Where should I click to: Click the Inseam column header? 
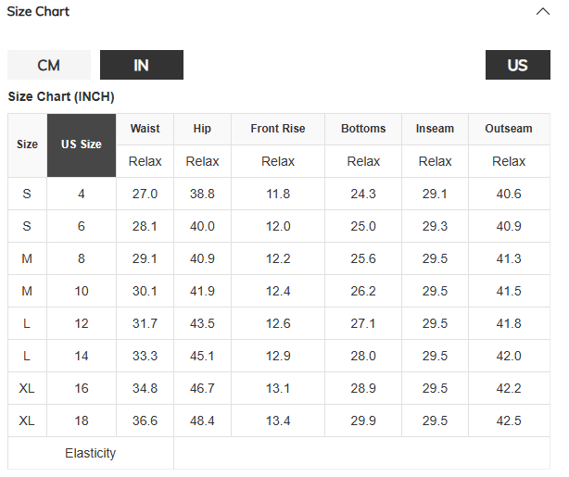[435, 129]
